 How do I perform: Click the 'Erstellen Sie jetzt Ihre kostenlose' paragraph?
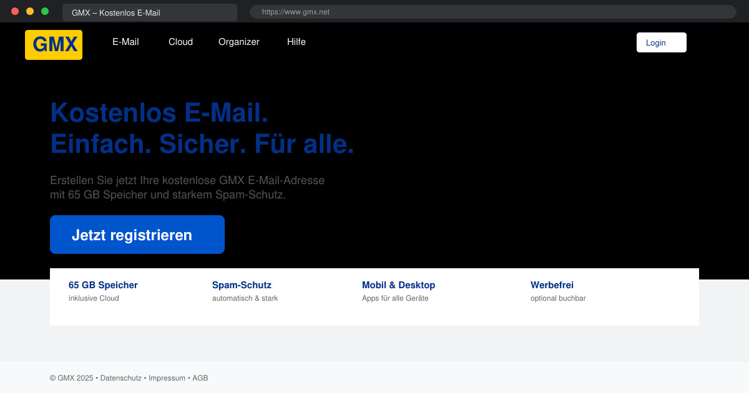187,187
